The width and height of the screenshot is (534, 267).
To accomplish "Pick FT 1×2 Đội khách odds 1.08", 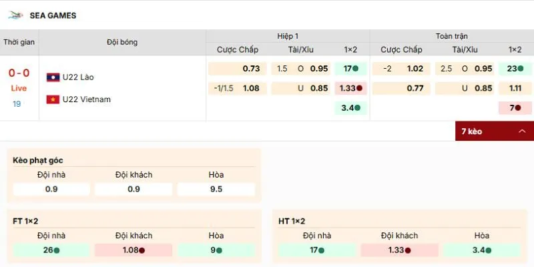I will (x=133, y=250).
